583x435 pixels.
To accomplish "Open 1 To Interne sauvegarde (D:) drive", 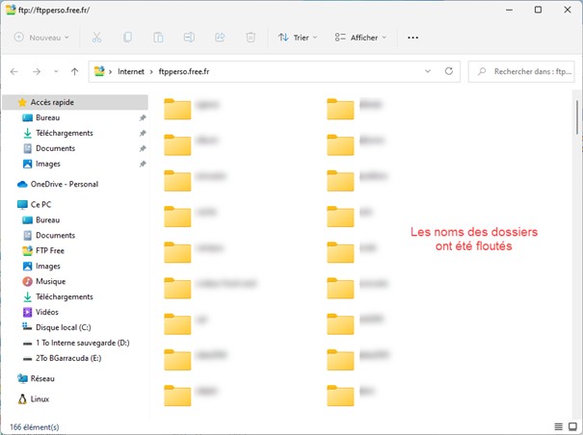I will 83,343.
